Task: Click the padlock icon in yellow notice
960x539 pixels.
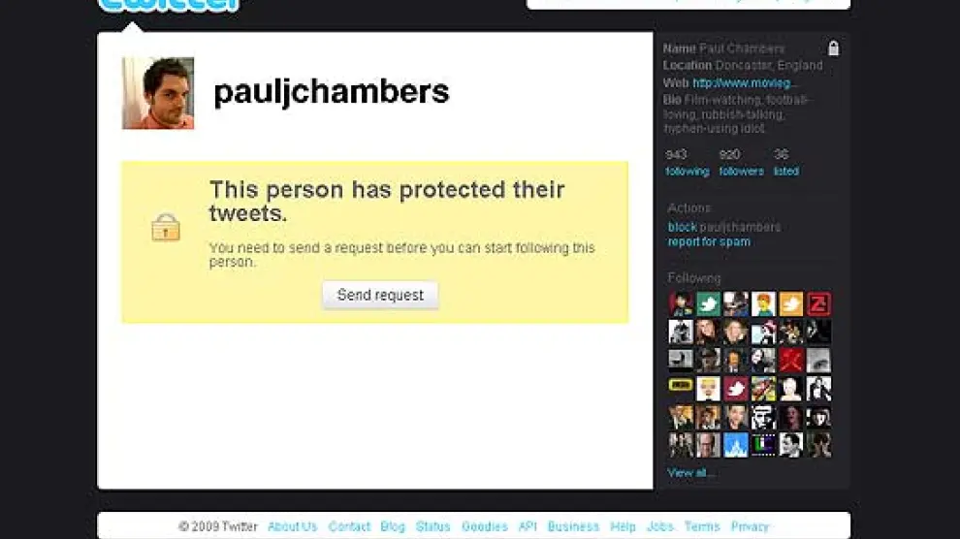Action: [x=165, y=227]
